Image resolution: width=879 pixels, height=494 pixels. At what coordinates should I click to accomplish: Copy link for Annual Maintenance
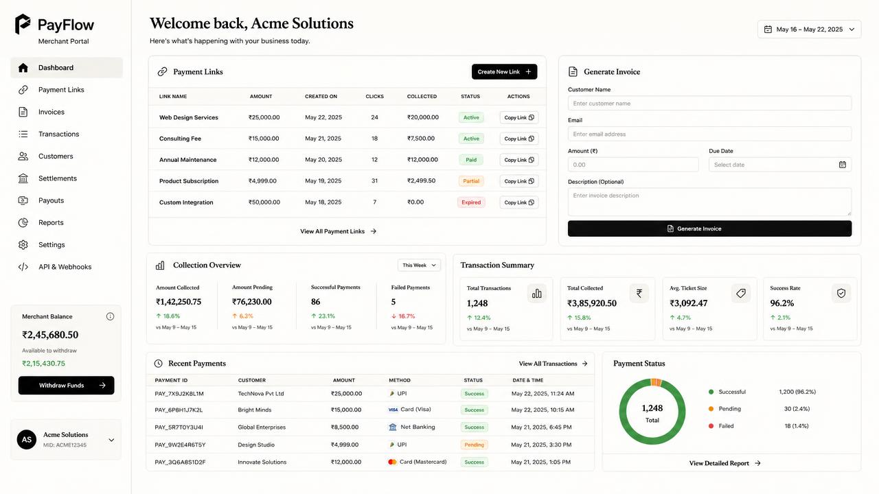click(x=519, y=160)
